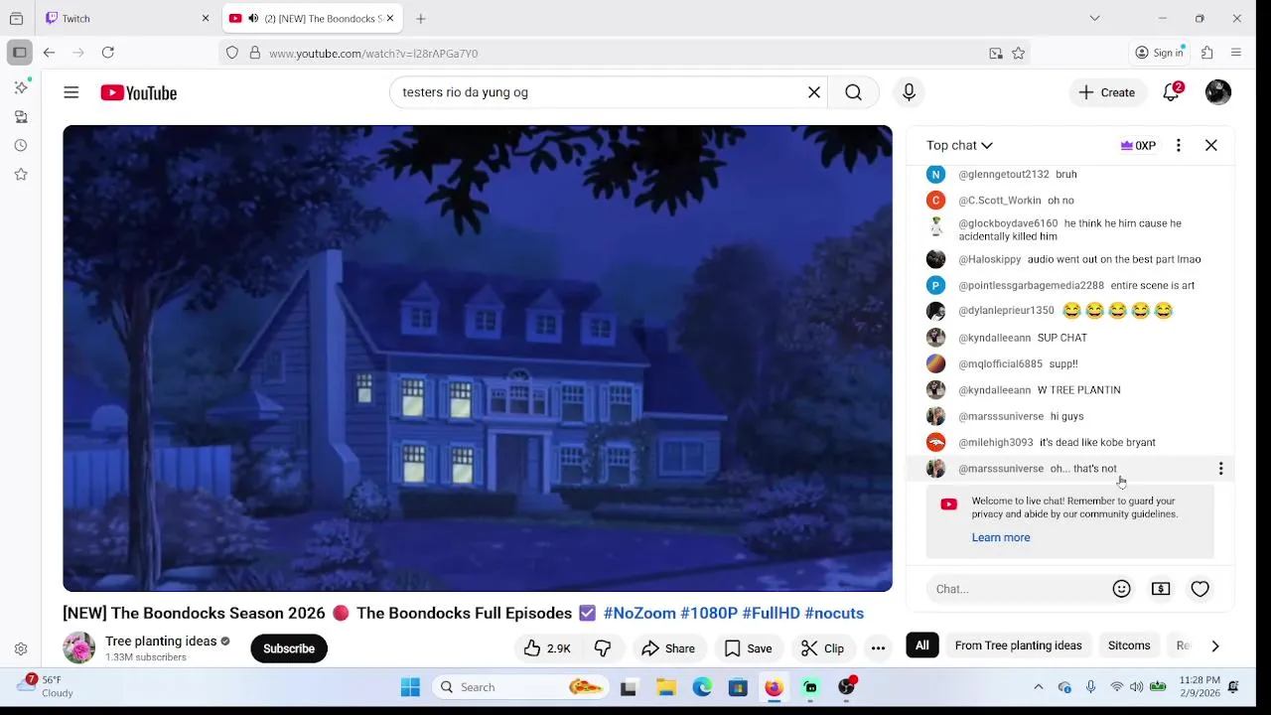The width and height of the screenshot is (1271, 715).
Task: Open the #NoZoom hashtag link
Action: pos(639,614)
